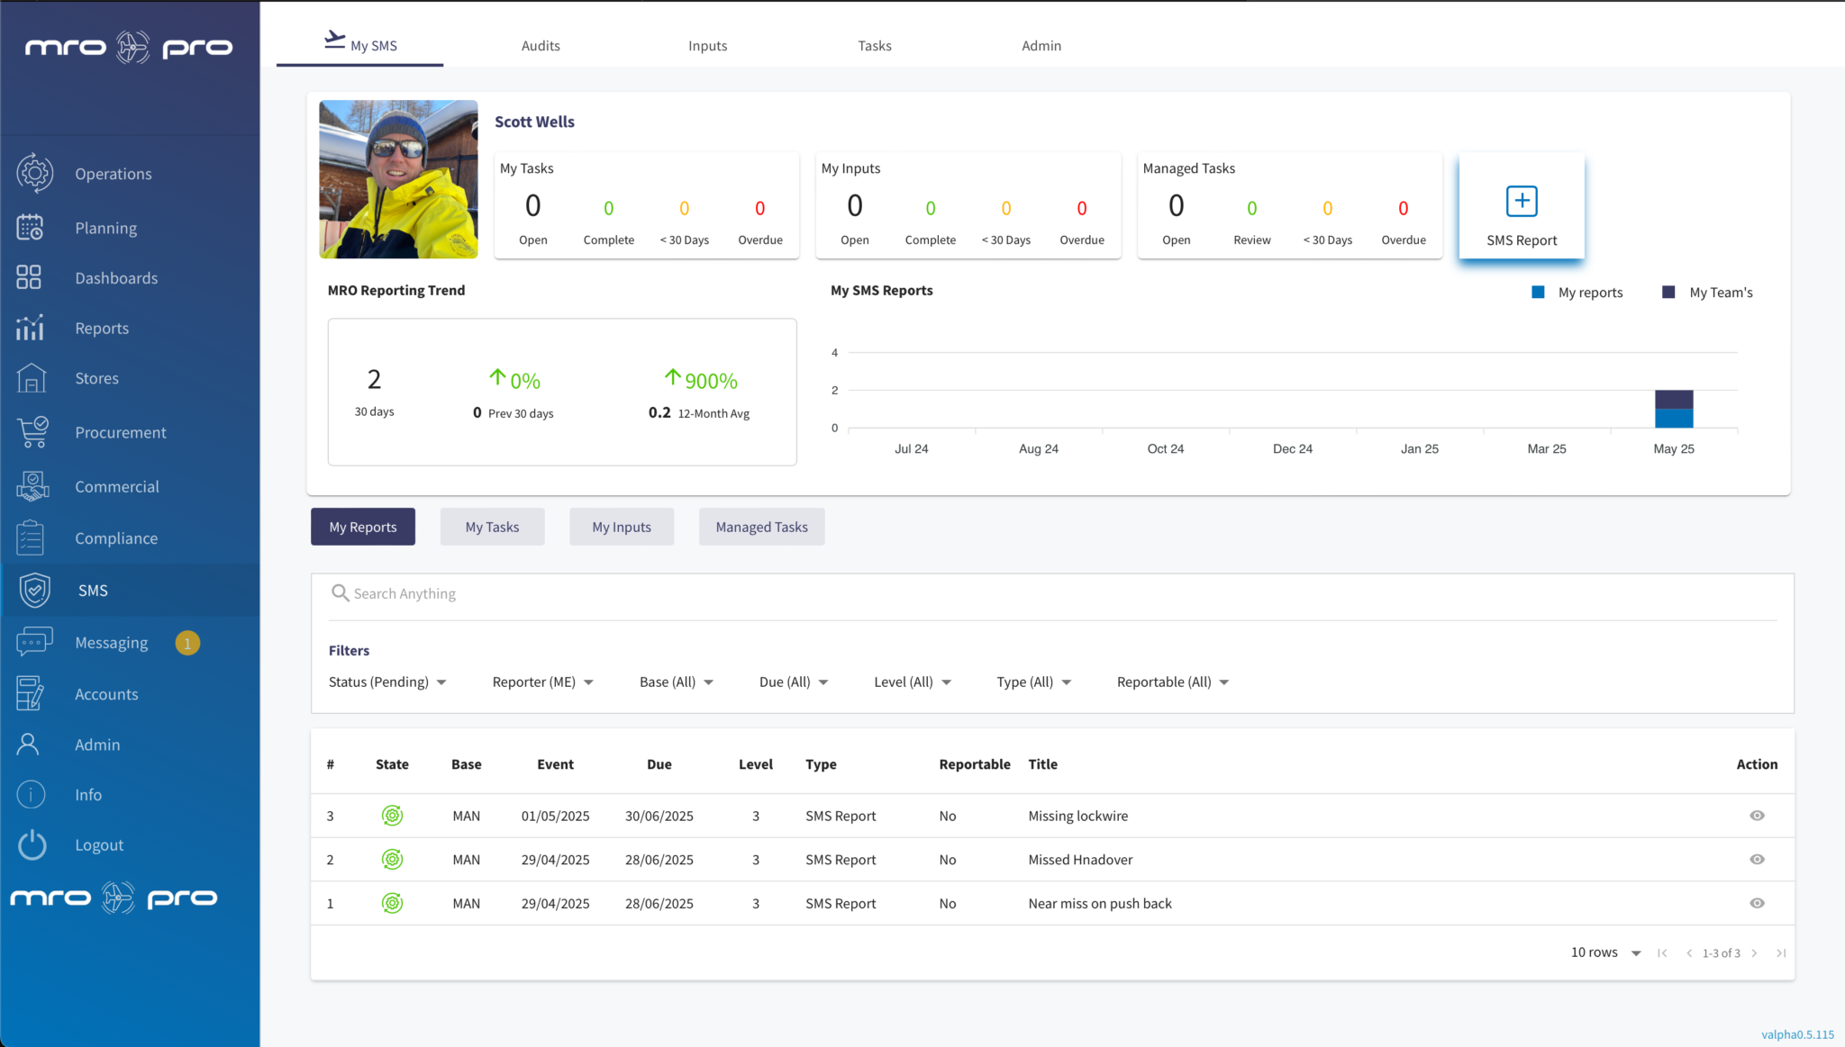Toggle My reports series in the chart legend
The width and height of the screenshot is (1845, 1047).
tap(1577, 292)
